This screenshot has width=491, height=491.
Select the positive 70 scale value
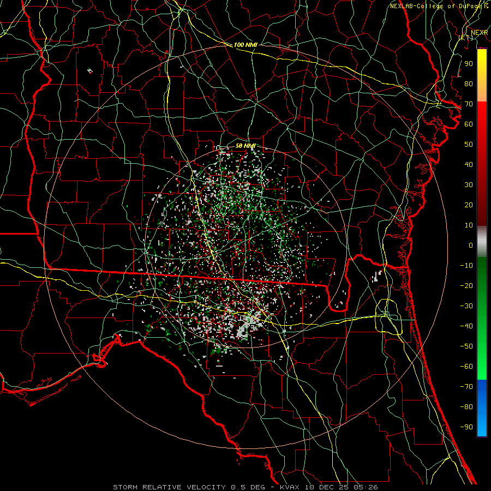(469, 104)
